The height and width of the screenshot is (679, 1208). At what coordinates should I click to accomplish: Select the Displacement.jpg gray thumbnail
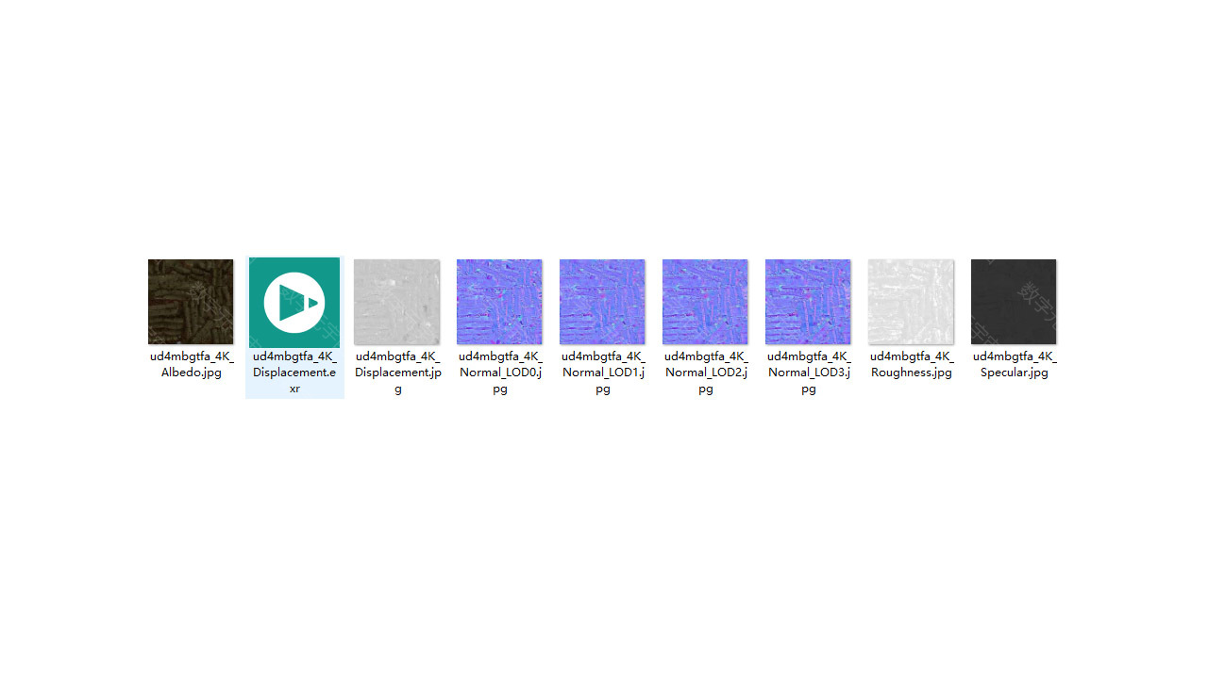tap(396, 302)
